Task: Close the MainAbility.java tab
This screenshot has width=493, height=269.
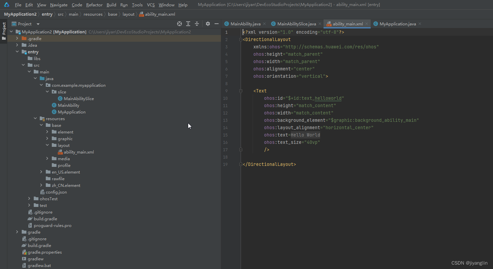Action: tap(264, 24)
